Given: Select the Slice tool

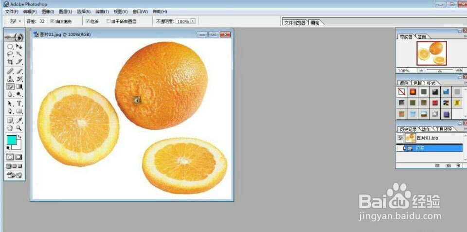Looking at the screenshot, I should 19,61.
